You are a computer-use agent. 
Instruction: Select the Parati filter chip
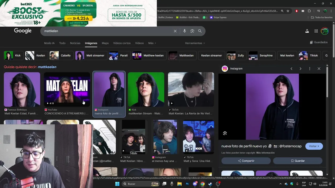(119, 56)
